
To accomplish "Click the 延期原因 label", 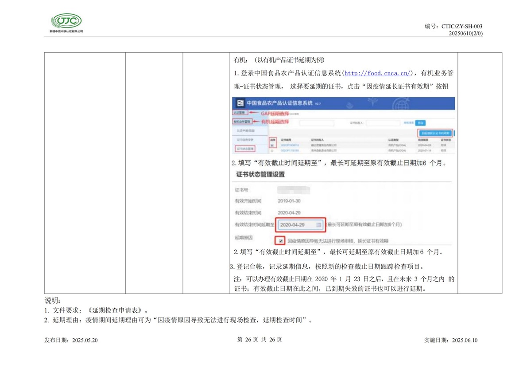I will [244, 238].
